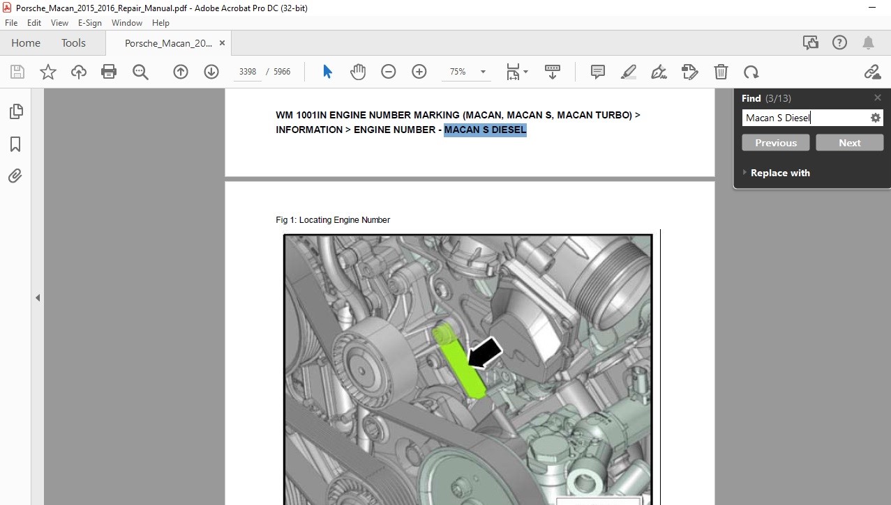The image size is (891, 505).
Task: Activate the Hand pan tool
Action: pyautogui.click(x=358, y=72)
